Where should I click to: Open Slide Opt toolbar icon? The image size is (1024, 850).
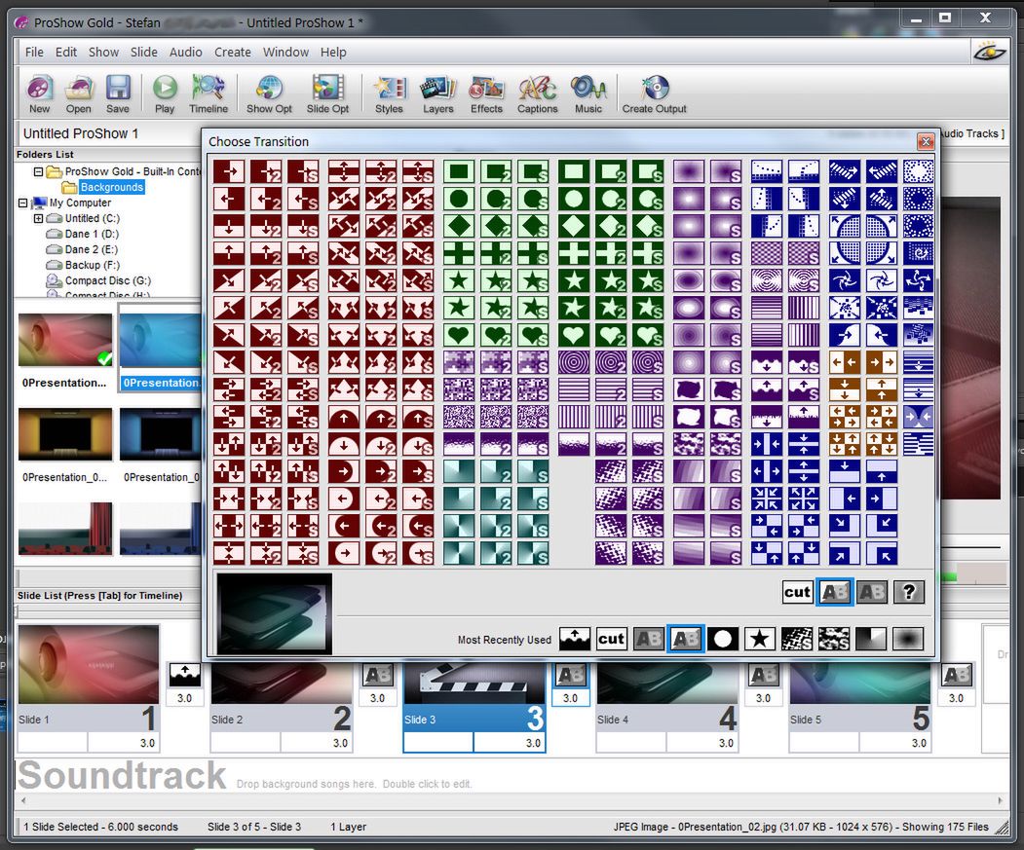click(x=327, y=94)
